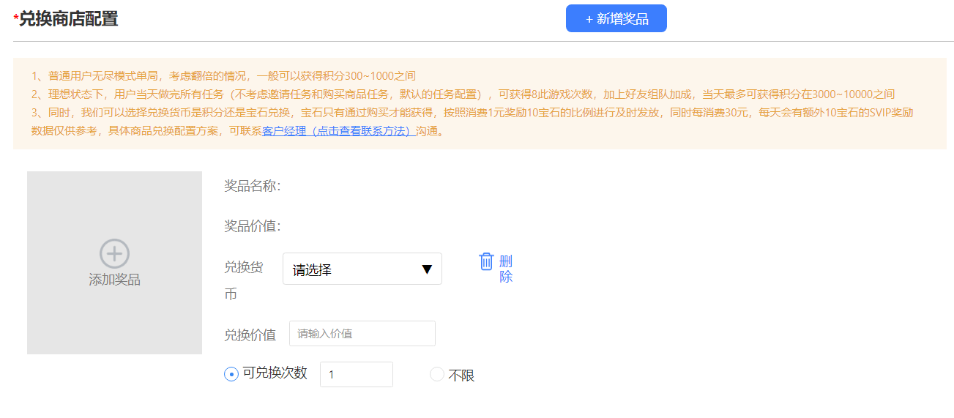Click the 兑换商店配置 heading

(68, 19)
